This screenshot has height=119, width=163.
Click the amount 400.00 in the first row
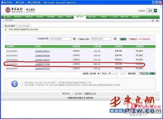coord(97,51)
